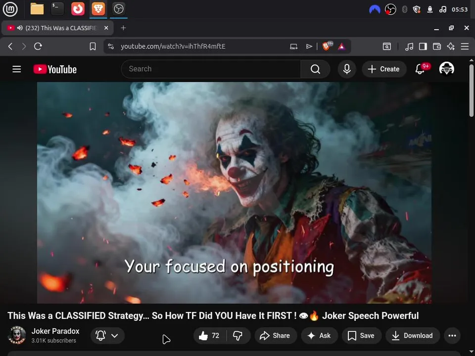
Task: Close the YouTube tab
Action: (x=106, y=28)
